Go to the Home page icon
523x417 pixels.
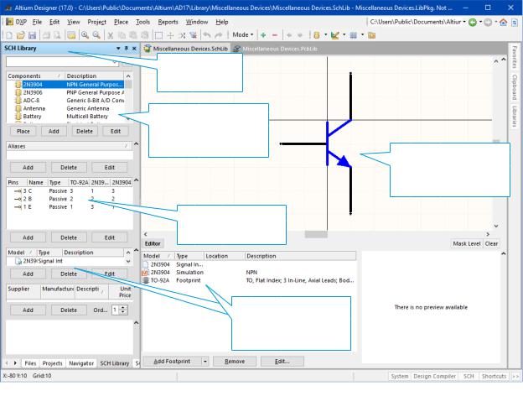point(504,23)
